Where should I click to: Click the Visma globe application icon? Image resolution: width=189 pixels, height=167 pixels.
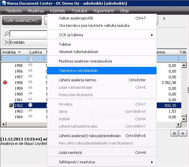point(3,3)
